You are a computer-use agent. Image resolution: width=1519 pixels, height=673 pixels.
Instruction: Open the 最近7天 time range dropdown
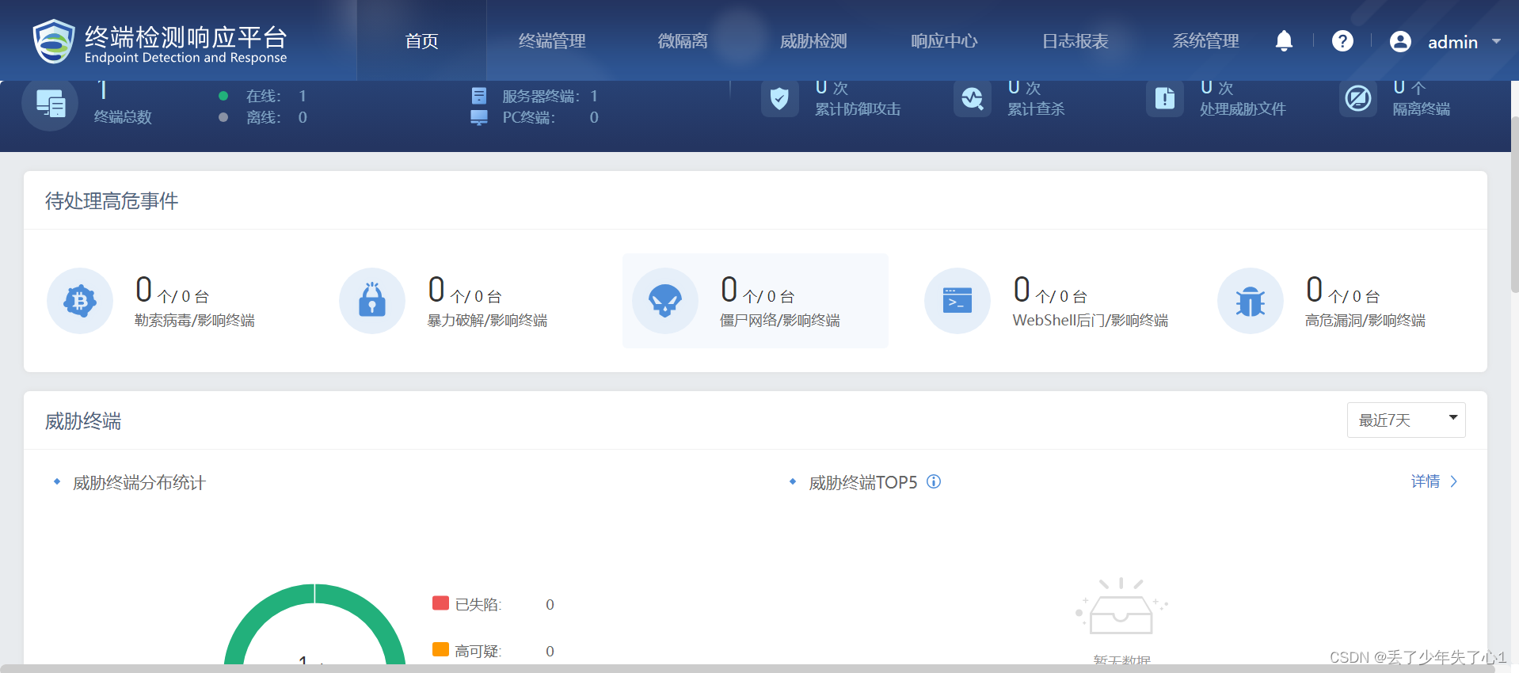(x=1406, y=420)
